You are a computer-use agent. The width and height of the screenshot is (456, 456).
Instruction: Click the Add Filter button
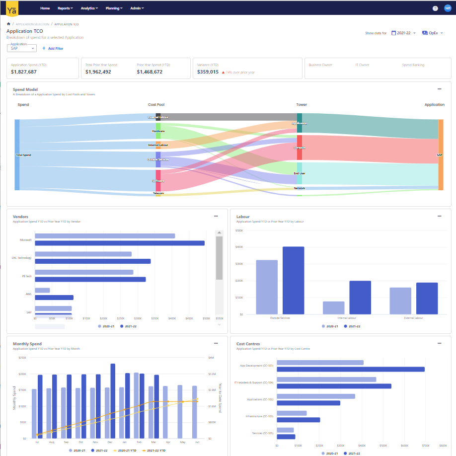(53, 49)
